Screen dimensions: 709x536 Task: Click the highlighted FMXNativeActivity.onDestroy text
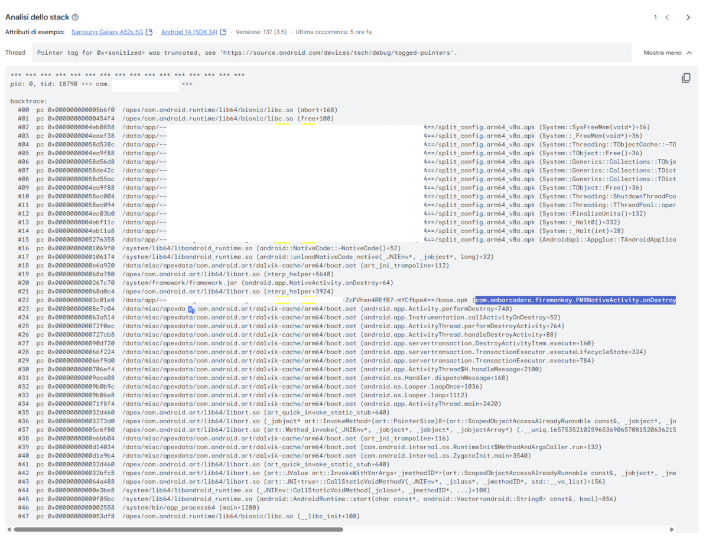(x=575, y=300)
